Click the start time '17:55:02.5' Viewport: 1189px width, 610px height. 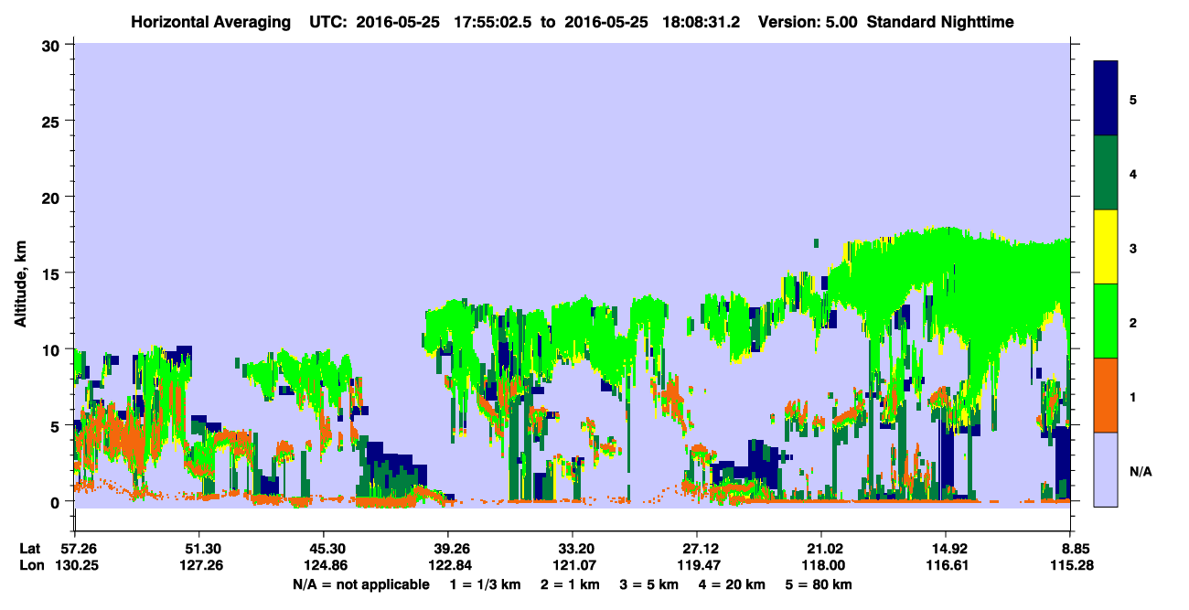tap(495, 22)
